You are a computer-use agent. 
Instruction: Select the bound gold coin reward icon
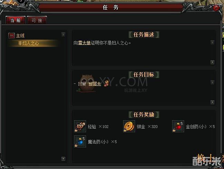(129, 126)
